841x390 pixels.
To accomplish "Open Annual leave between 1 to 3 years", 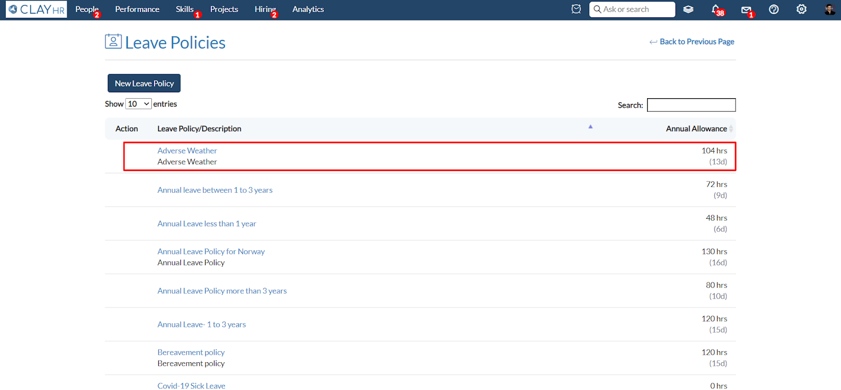I will pos(215,190).
